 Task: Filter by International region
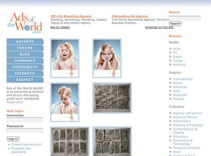183,79
